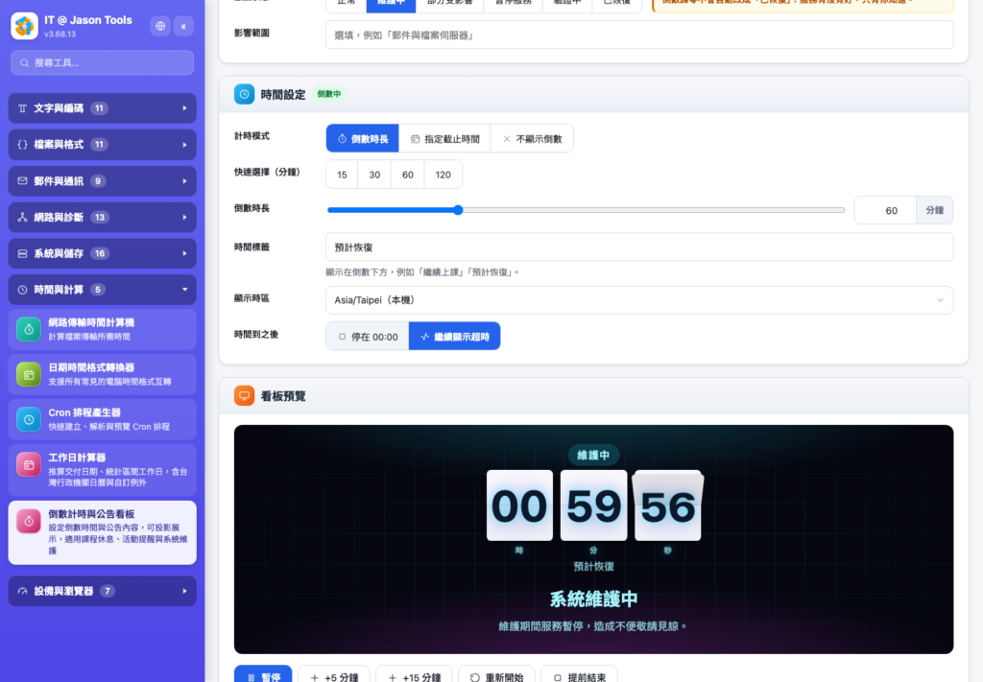Open the 日期時間格式轉換器 calendar icon
983x682 pixels.
(29, 374)
